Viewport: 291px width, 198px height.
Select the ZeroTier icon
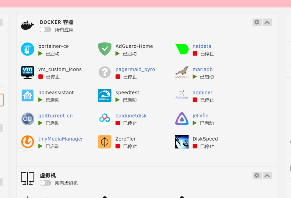[105, 142]
